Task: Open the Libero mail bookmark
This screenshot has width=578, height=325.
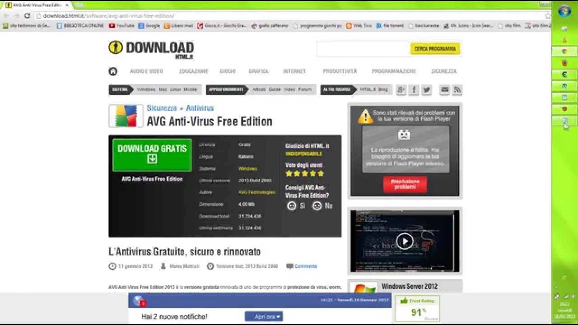Action: tap(178, 26)
